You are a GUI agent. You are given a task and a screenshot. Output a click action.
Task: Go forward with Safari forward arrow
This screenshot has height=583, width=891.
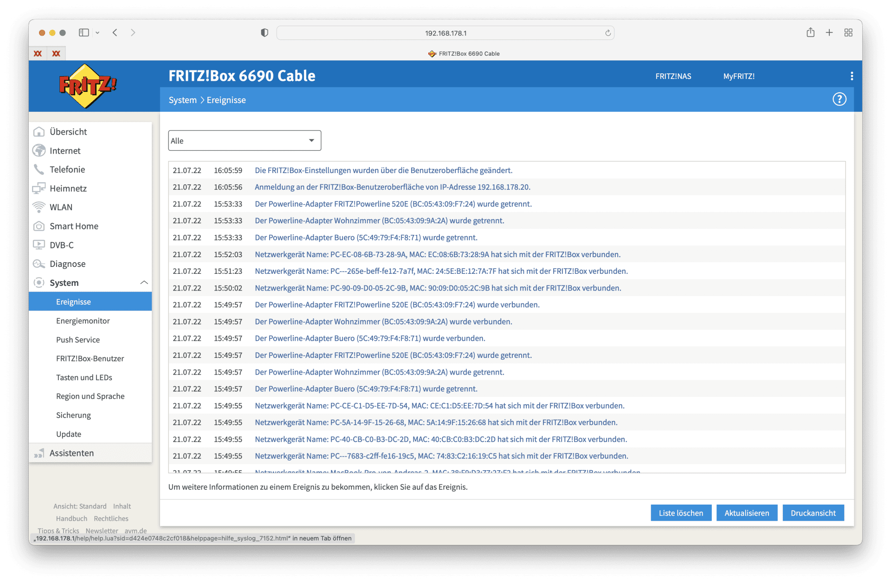pyautogui.click(x=133, y=32)
